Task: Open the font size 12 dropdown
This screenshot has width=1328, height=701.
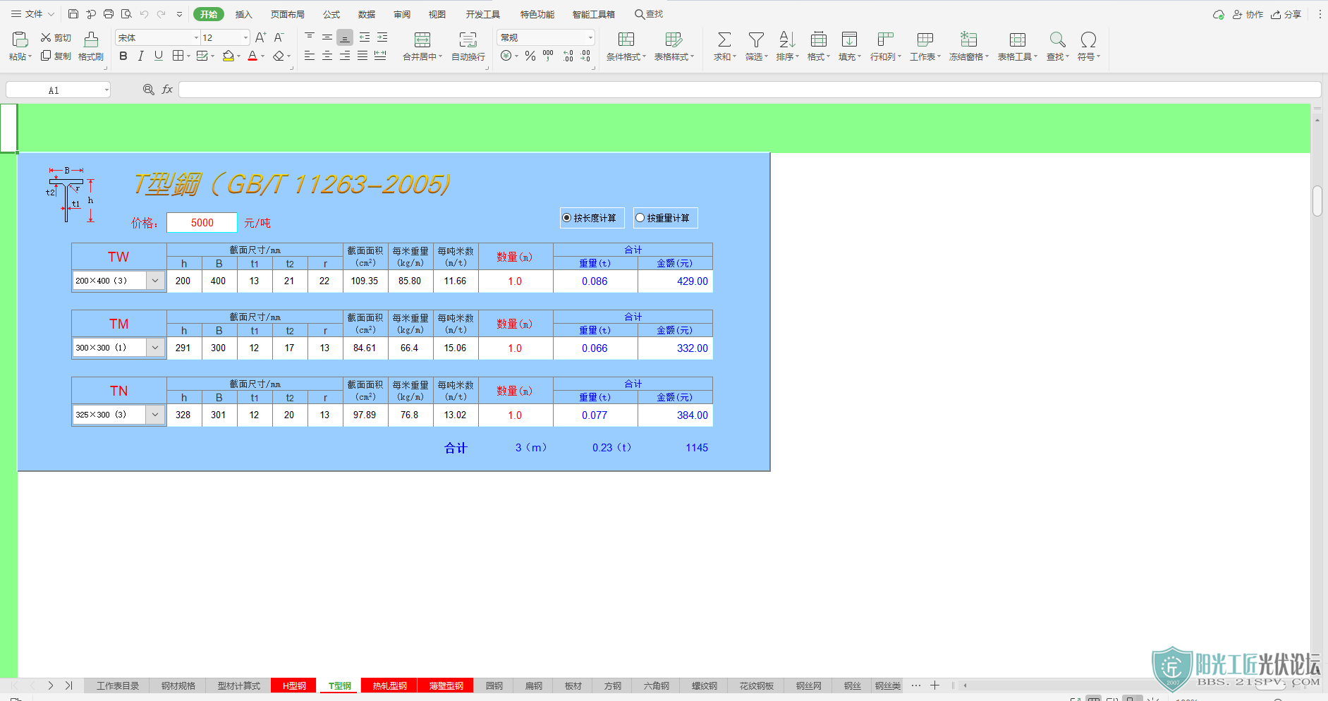Action: [245, 37]
